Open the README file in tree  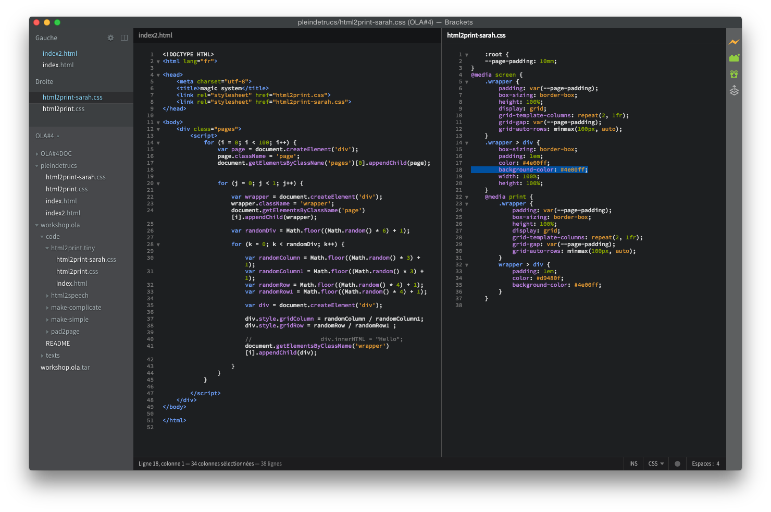pyautogui.click(x=58, y=344)
